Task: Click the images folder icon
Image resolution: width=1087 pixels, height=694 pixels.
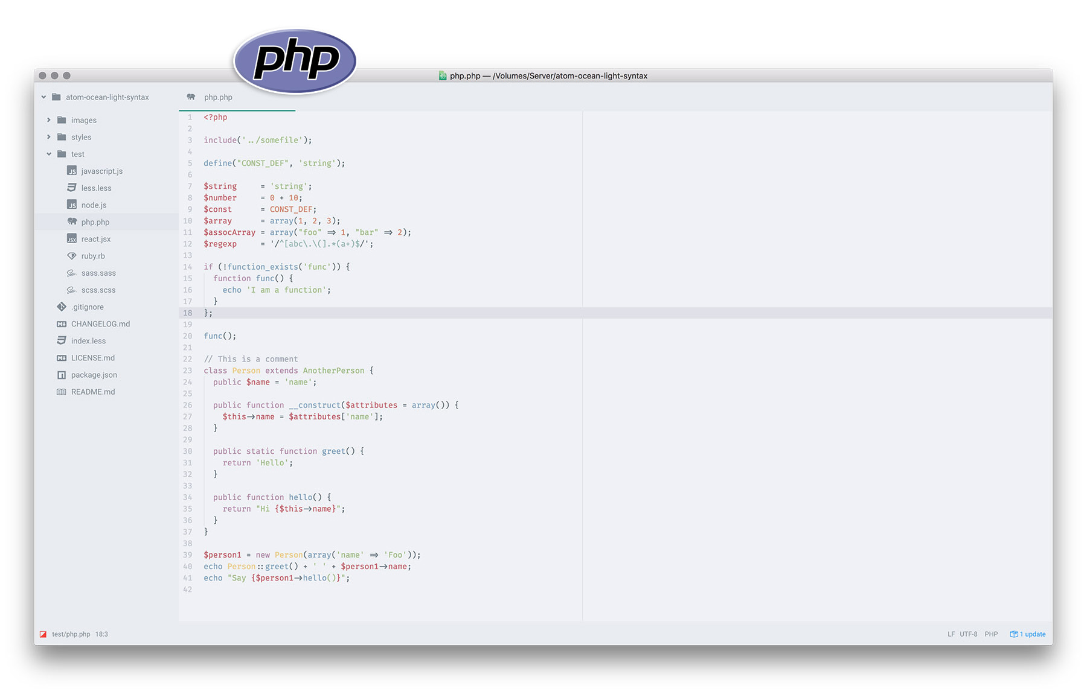Action: click(x=62, y=120)
